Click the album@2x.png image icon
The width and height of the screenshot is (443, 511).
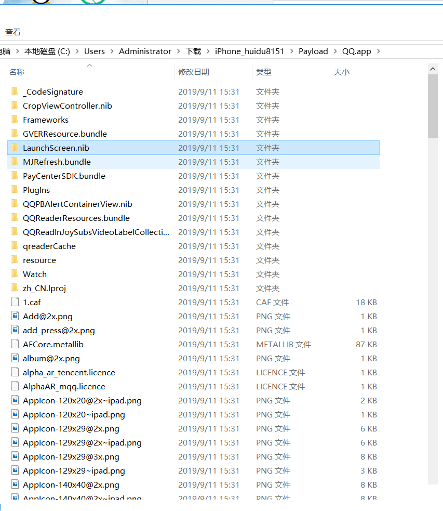pyautogui.click(x=15, y=358)
